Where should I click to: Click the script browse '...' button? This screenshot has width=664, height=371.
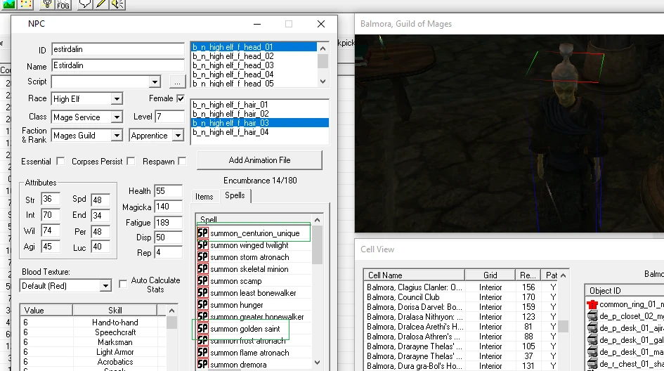(x=178, y=82)
